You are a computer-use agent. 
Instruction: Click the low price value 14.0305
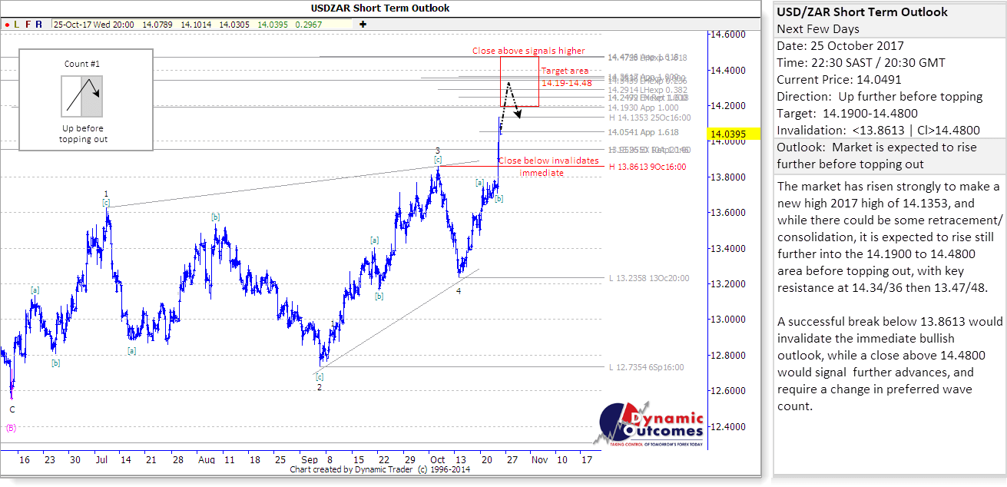[x=233, y=25]
